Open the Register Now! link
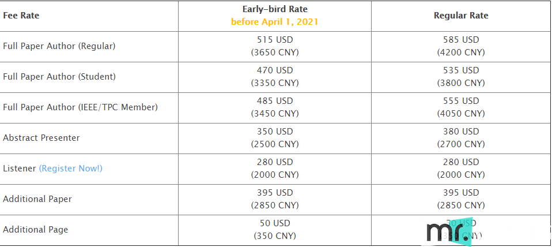Image resolution: width=552 pixels, height=247 pixels. tap(70, 169)
